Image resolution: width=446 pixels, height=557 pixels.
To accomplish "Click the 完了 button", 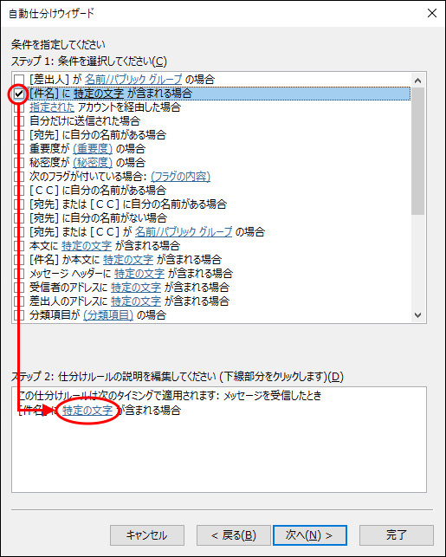I will click(397, 535).
